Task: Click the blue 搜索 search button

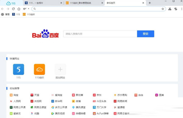Action: pyautogui.click(x=145, y=34)
